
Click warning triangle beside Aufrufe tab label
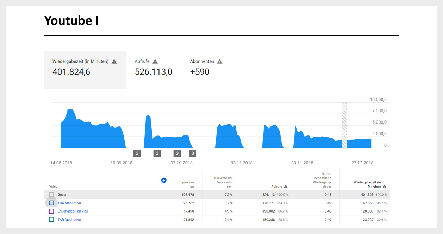pyautogui.click(x=155, y=62)
